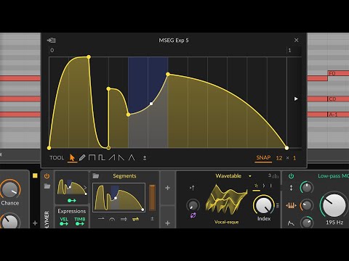Adjust the Index knob
This screenshot has height=261, width=349.
point(264,205)
